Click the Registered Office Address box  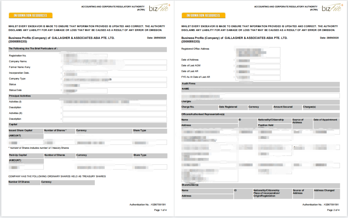pyautogui.click(x=258, y=52)
